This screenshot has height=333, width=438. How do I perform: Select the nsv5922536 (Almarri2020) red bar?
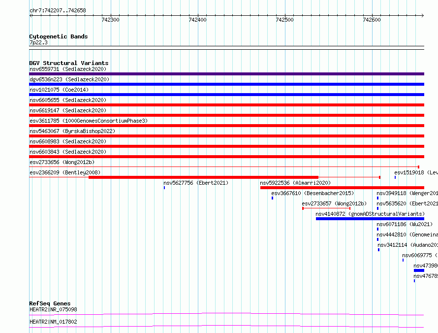coord(342,188)
